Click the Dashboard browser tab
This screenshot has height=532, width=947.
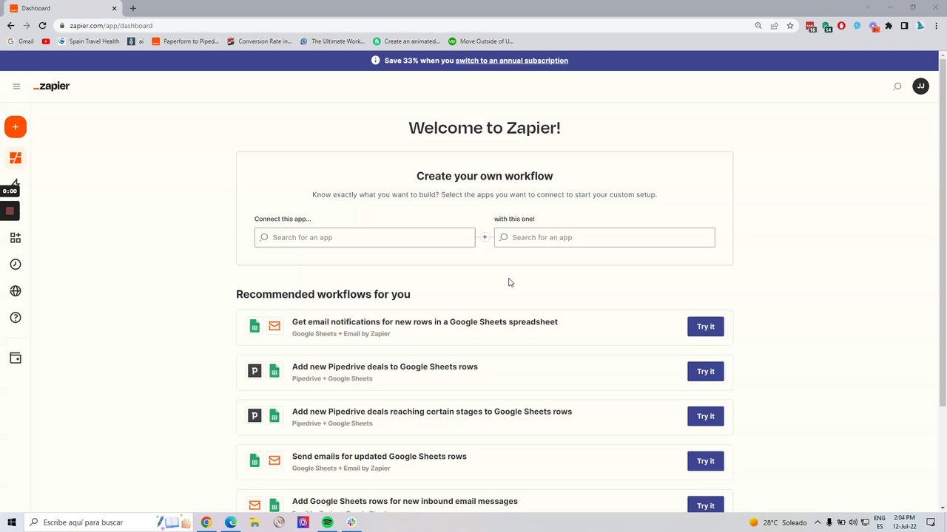tap(63, 8)
